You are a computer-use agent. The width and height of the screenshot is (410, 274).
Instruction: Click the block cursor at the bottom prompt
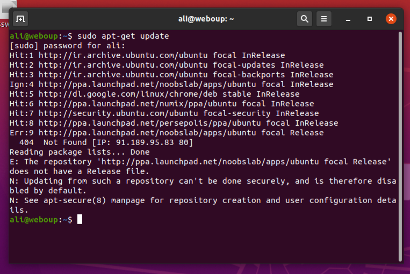tap(80, 220)
